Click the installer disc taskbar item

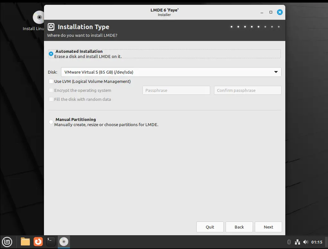tap(64, 242)
